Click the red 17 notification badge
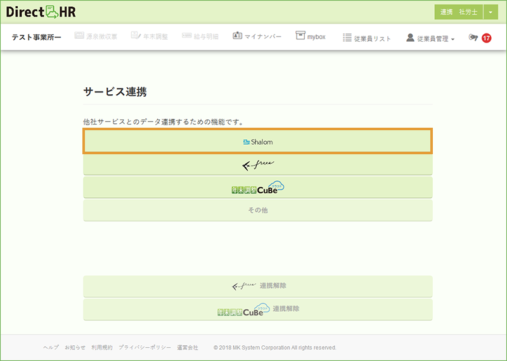This screenshot has width=507, height=361. pos(486,38)
